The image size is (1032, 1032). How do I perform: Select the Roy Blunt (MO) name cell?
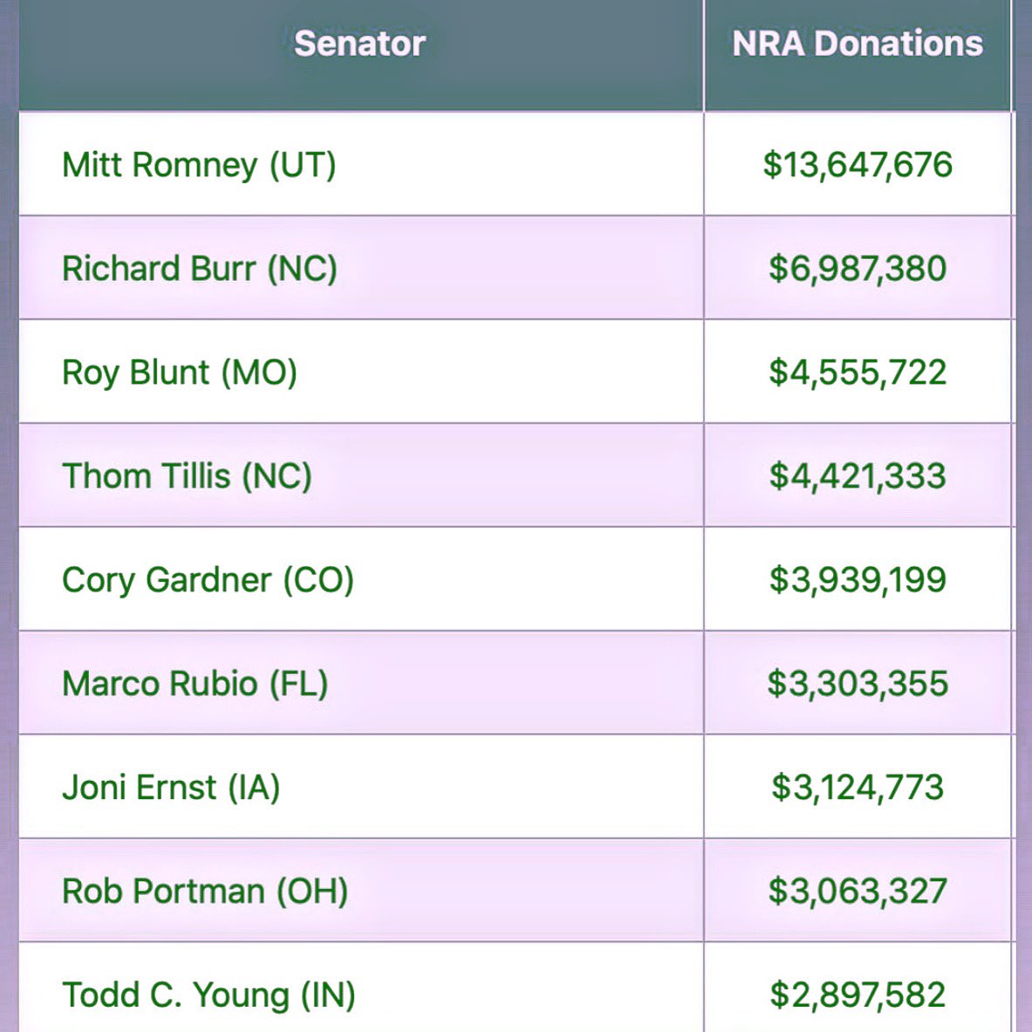click(x=180, y=372)
